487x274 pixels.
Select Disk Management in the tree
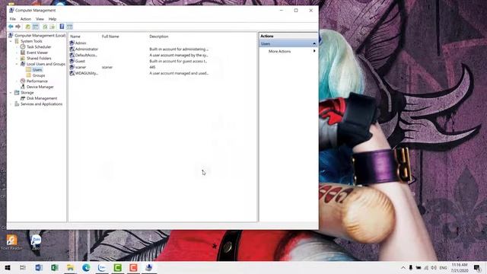point(42,98)
